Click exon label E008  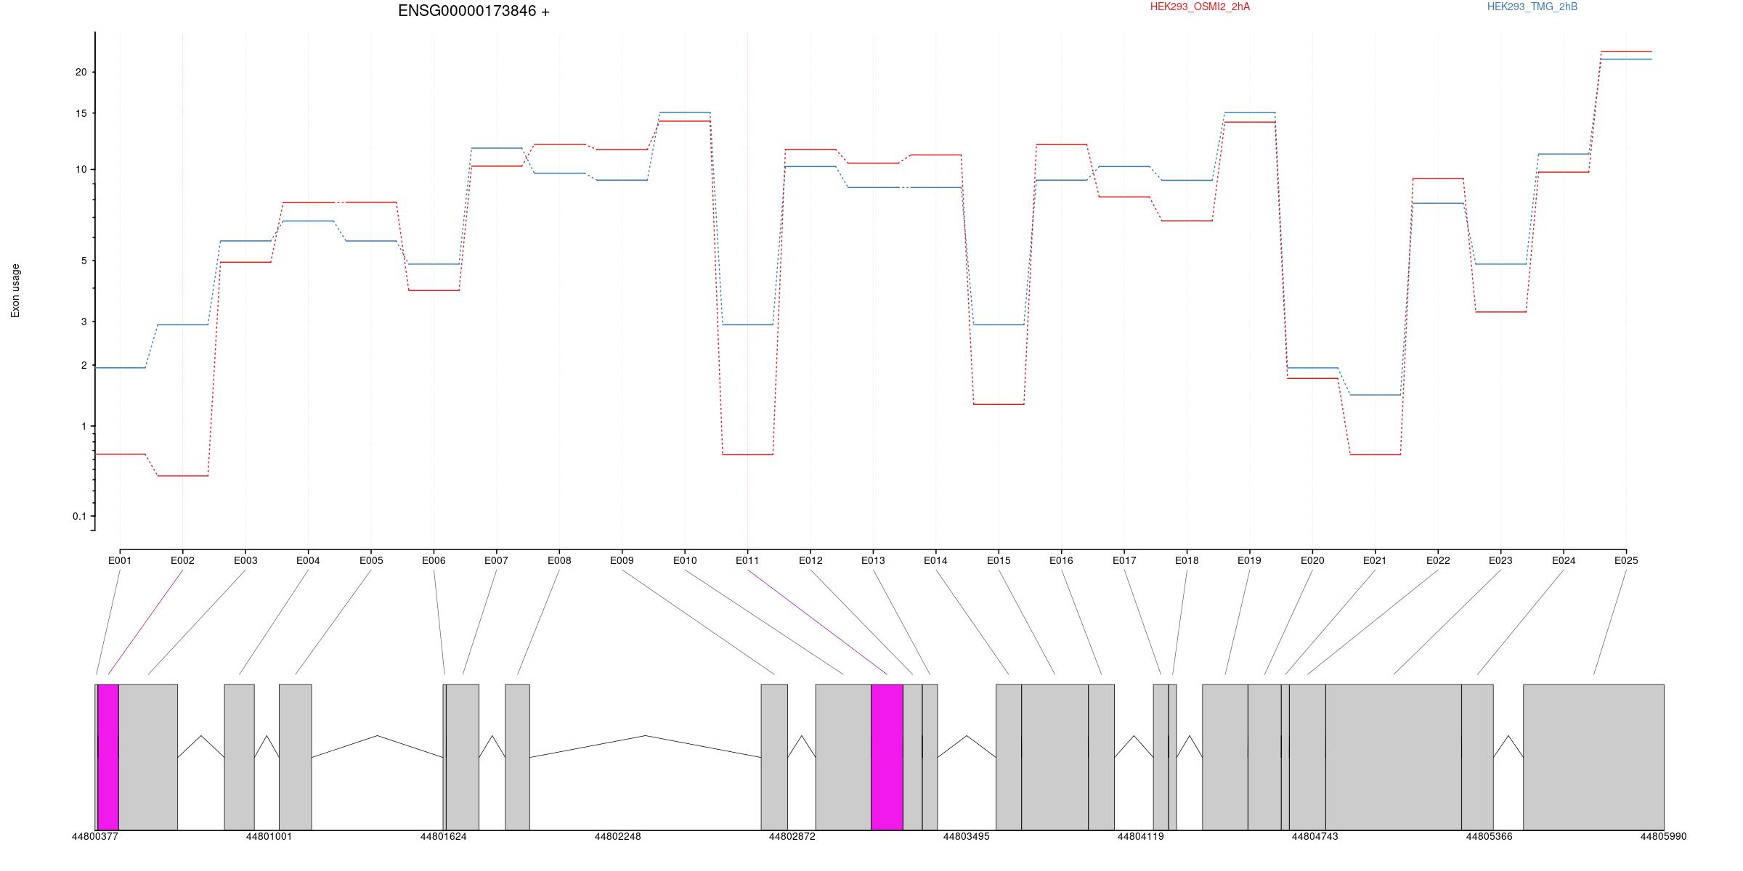(x=559, y=560)
